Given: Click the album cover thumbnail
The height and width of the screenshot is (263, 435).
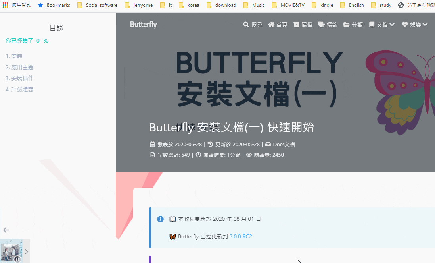Looking at the screenshot, I should [x=11, y=249].
